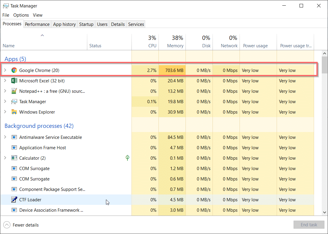Click the COM Surrogate 1.2 MB row icon
This screenshot has height=234, width=328.
pos(14,168)
